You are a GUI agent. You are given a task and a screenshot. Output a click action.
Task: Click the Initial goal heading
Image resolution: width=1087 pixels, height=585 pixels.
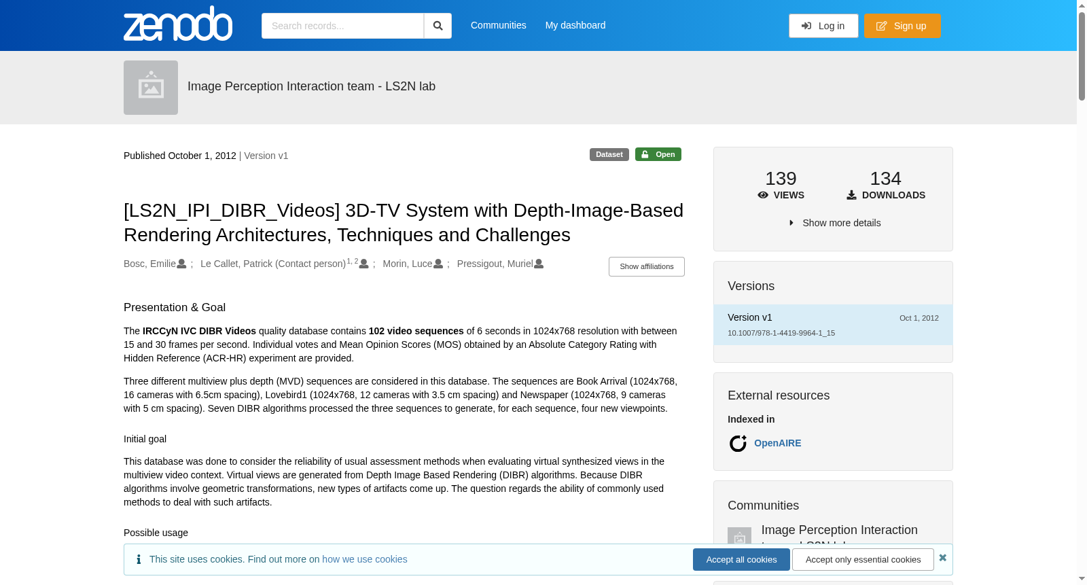tap(145, 439)
